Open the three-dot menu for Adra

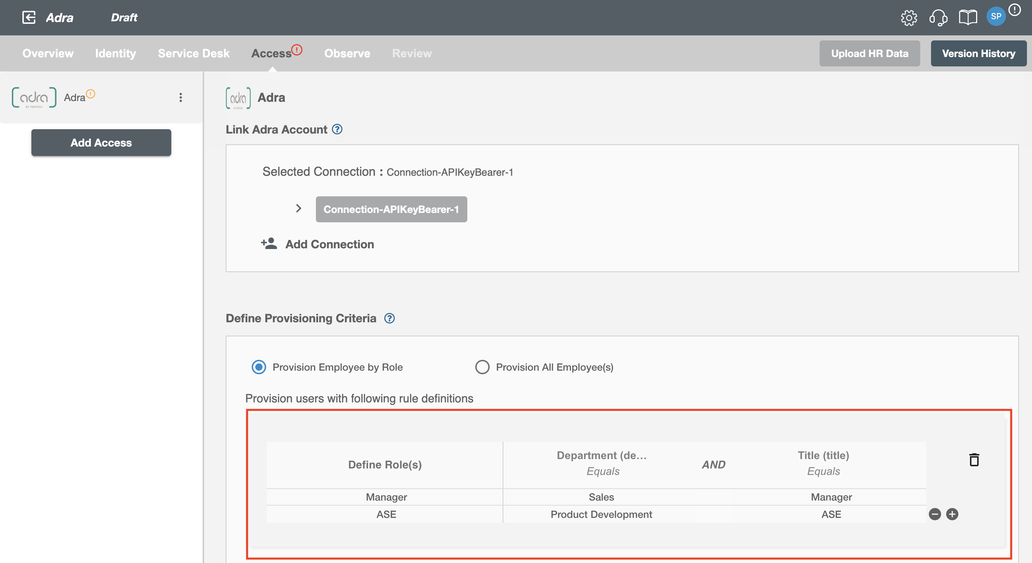tap(181, 97)
